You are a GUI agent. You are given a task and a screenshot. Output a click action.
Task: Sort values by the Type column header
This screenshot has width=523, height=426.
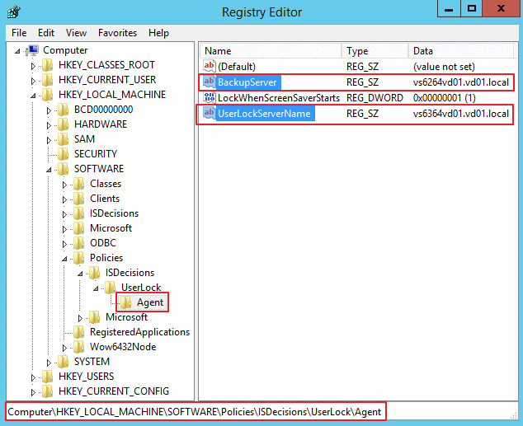[375, 50]
